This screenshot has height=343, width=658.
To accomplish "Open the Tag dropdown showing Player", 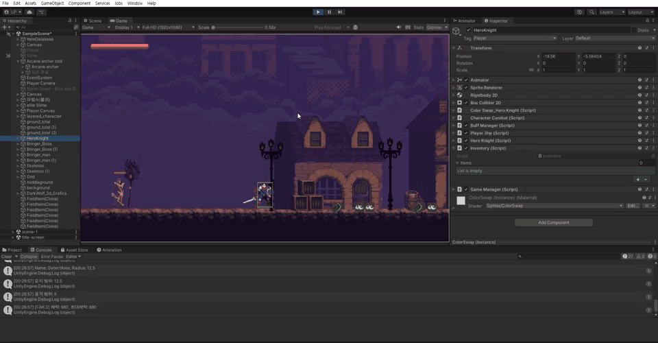I will coord(515,38).
